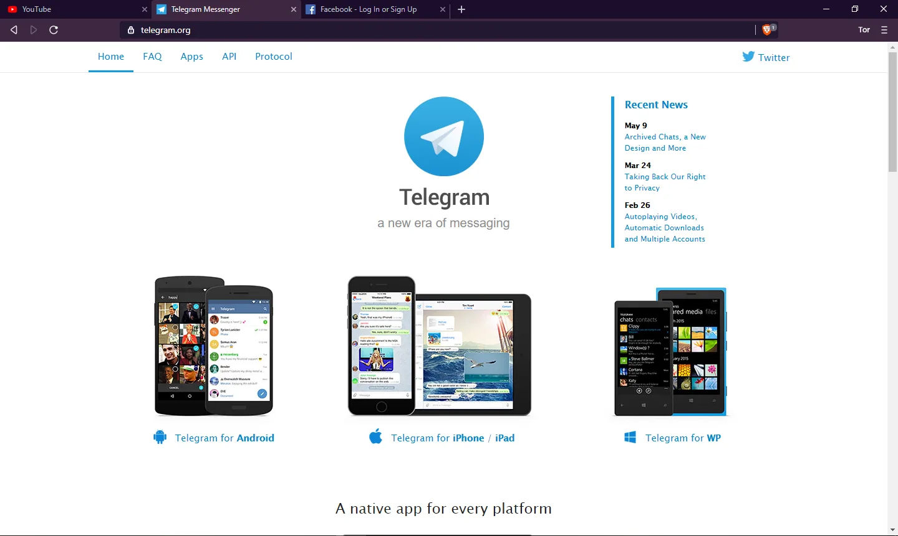Restore down the browser window
Viewport: 898px width, 536px height.
click(x=855, y=9)
